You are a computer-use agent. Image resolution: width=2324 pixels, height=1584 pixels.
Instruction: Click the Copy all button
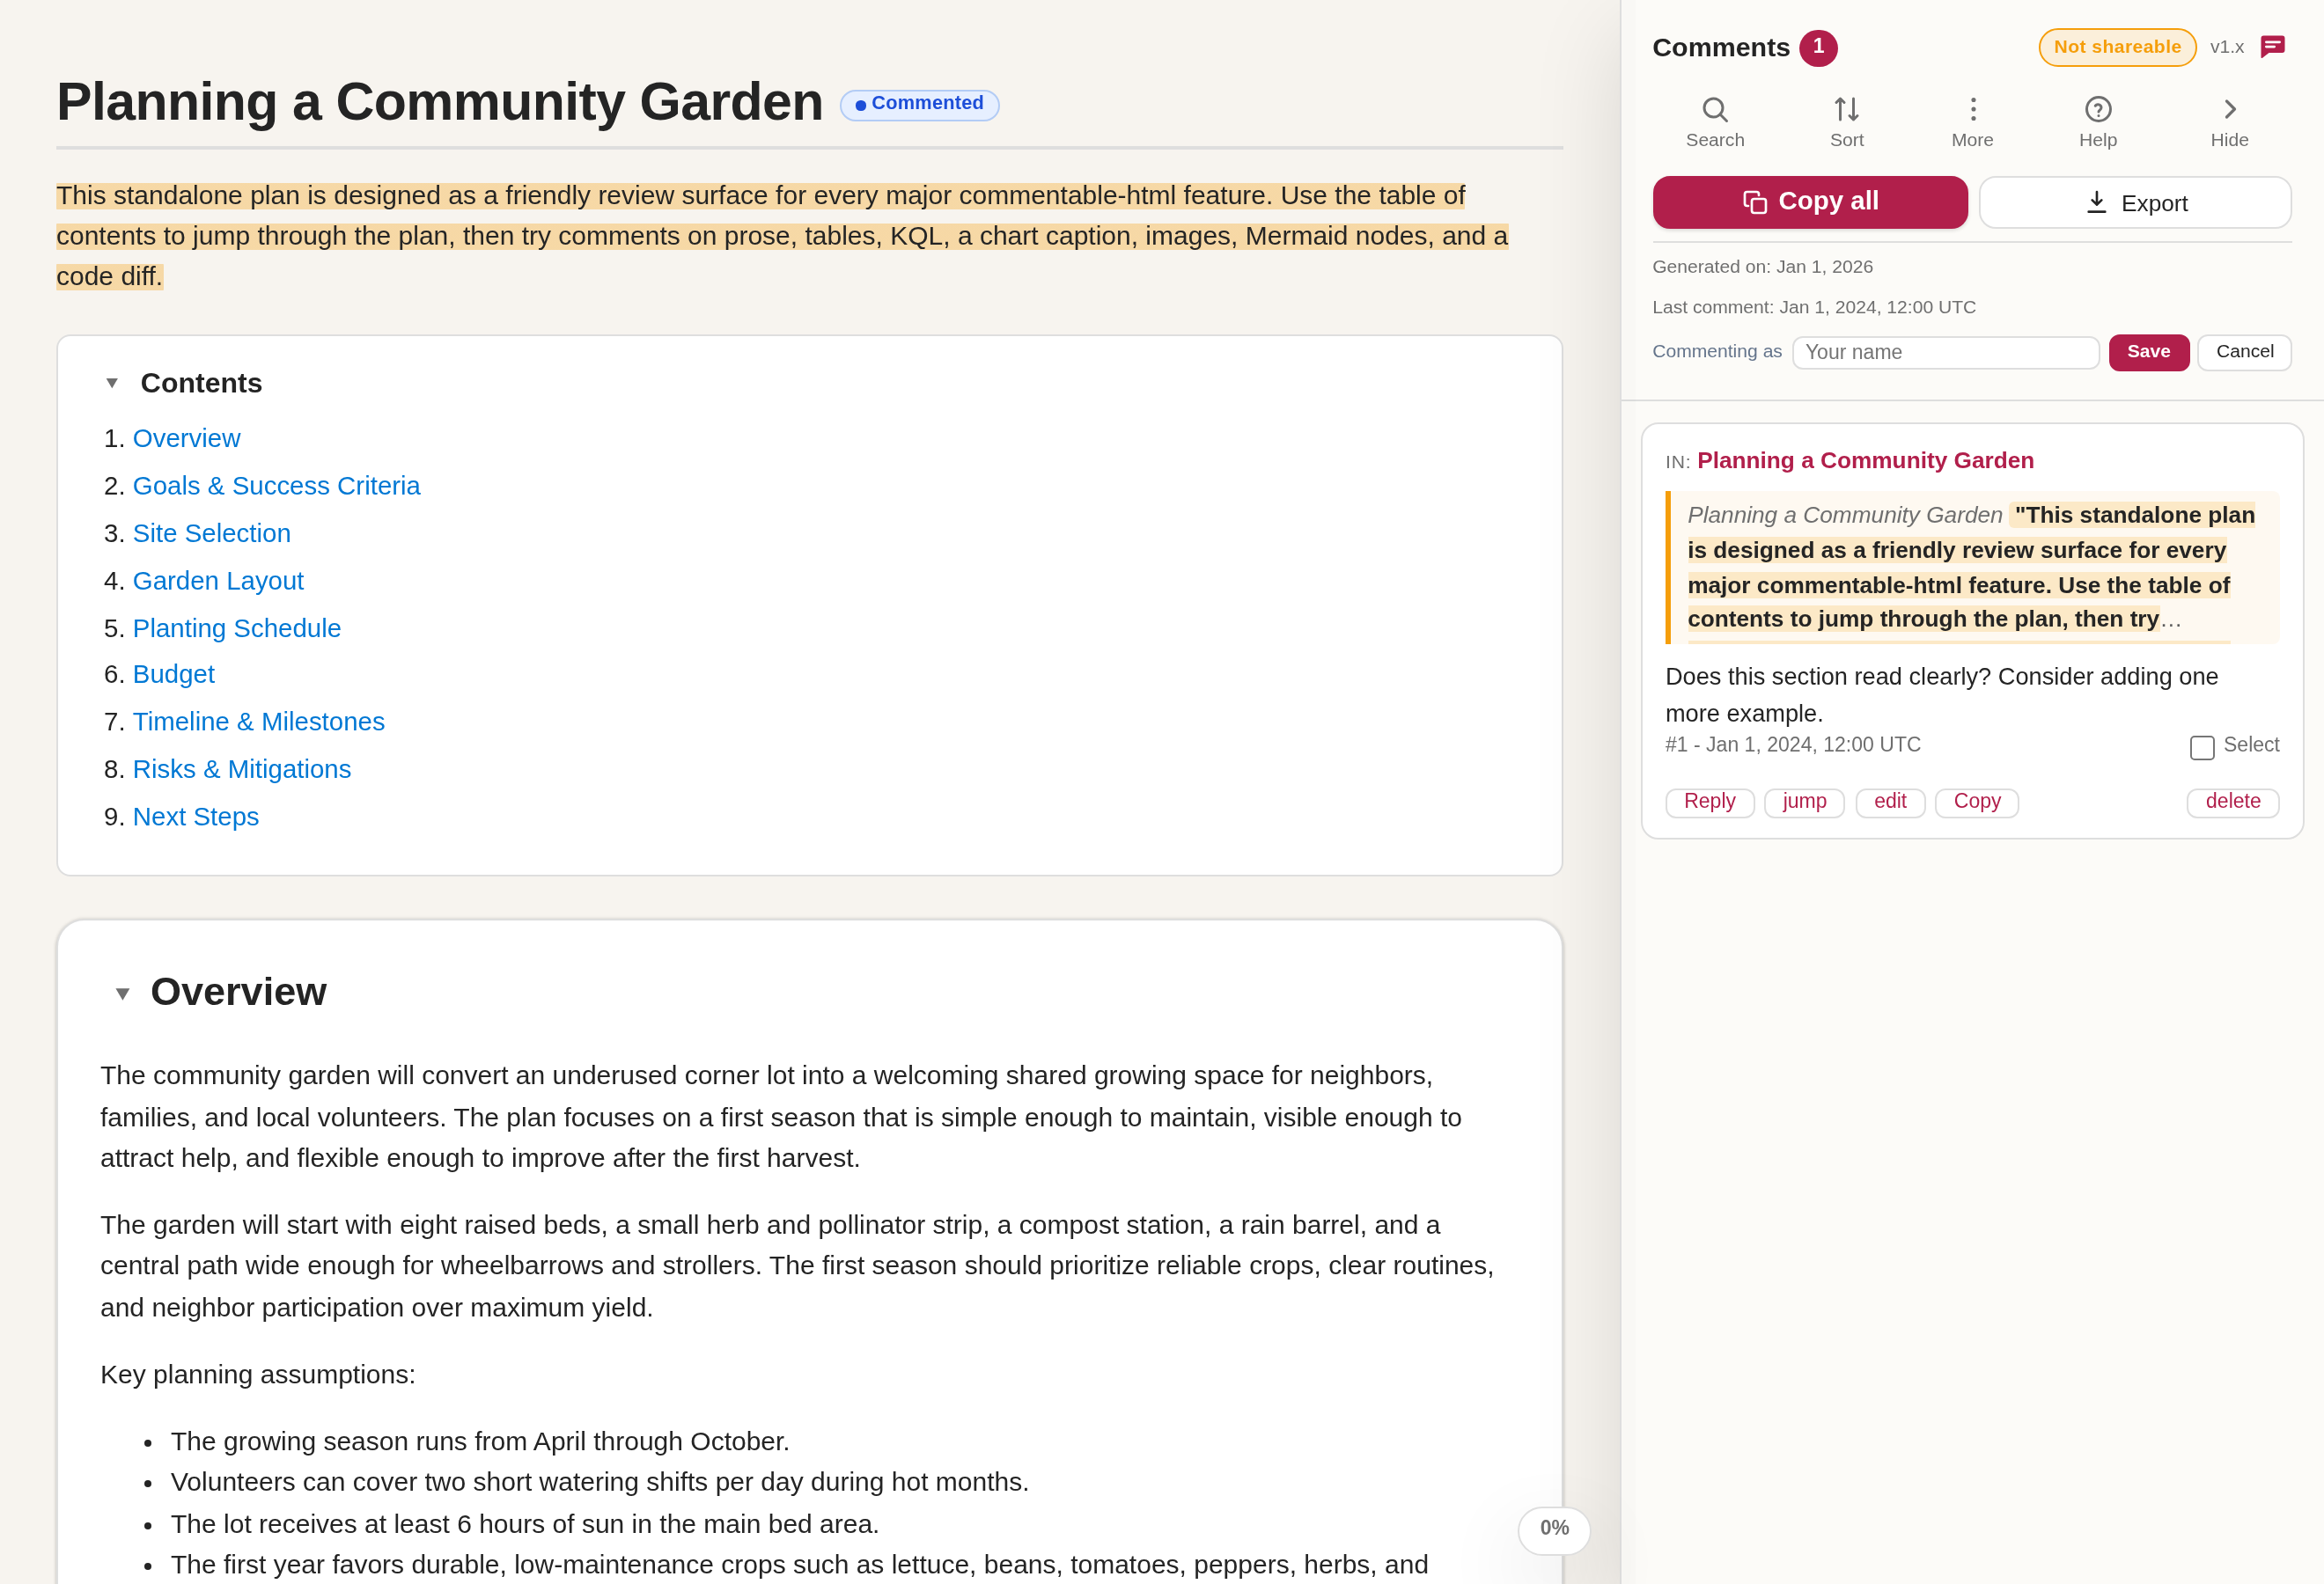coord(1809,202)
